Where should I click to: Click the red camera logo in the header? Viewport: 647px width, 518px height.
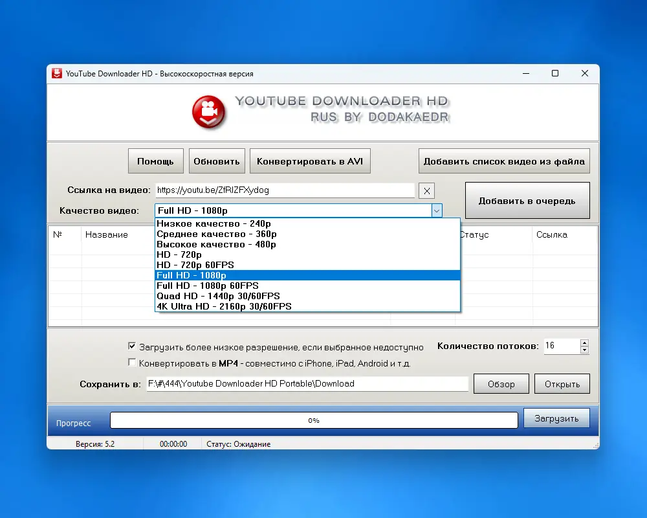coord(209,111)
